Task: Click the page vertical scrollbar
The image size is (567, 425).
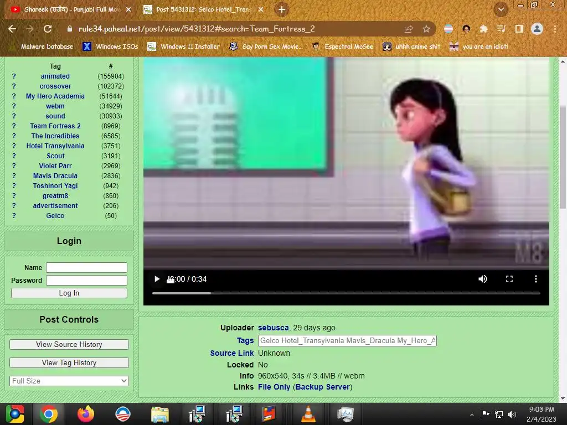Action: [x=563, y=157]
